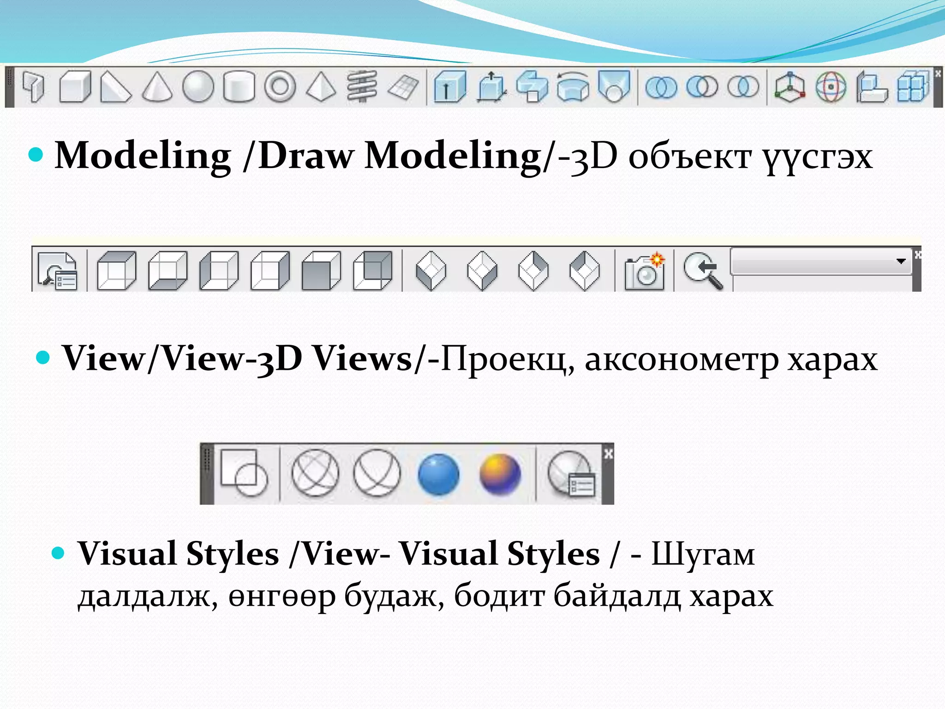Viewport: 945px width, 709px height.
Task: Select the 3D Rotate gizmo icon
Action: pos(831,87)
